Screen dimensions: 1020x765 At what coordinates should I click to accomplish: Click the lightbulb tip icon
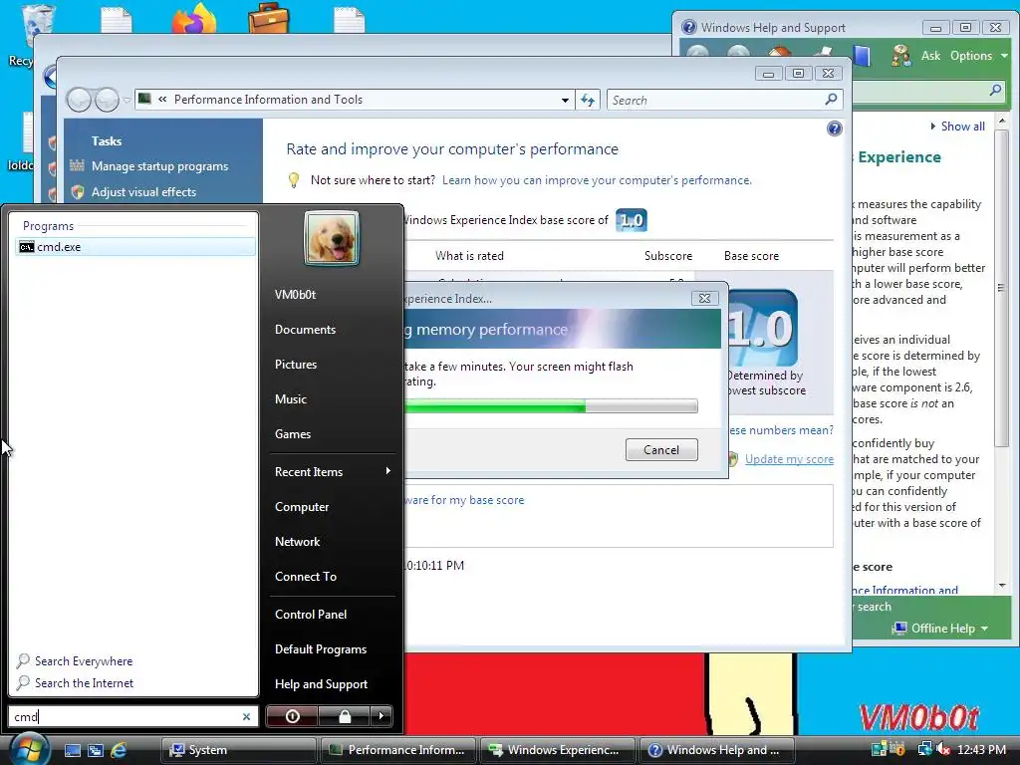coord(294,180)
